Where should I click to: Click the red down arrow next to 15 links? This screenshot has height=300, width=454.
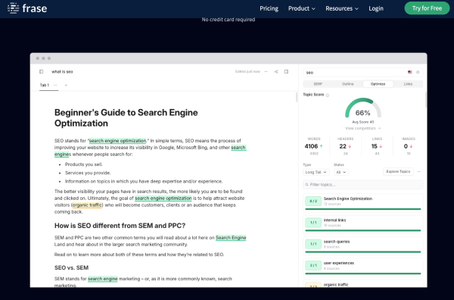pyautogui.click(x=381, y=146)
